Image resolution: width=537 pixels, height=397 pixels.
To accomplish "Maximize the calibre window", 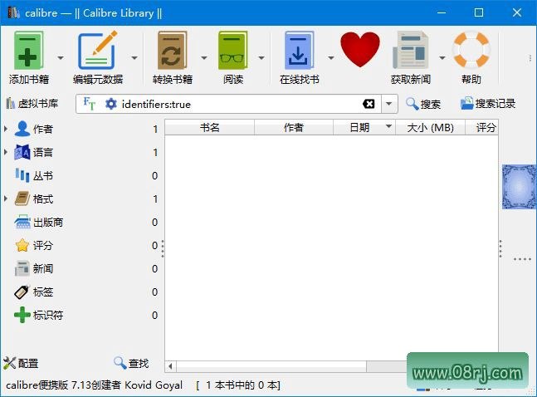I will [x=479, y=12].
